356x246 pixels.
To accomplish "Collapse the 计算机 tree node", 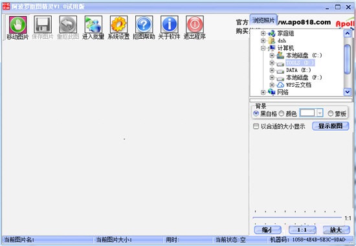I will pos(263,48).
